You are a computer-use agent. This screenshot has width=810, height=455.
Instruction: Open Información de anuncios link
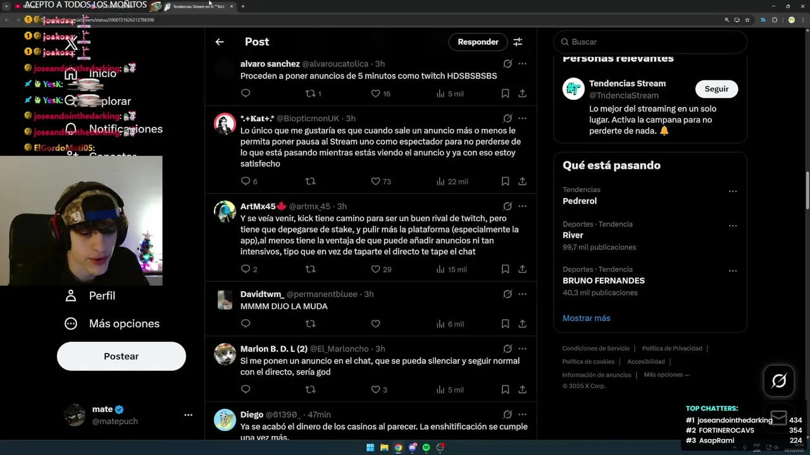pos(597,375)
